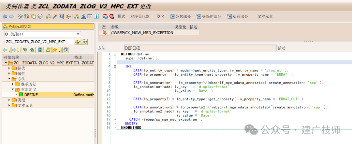
Task: Click the binoculars Find icon
Action: 40,50
